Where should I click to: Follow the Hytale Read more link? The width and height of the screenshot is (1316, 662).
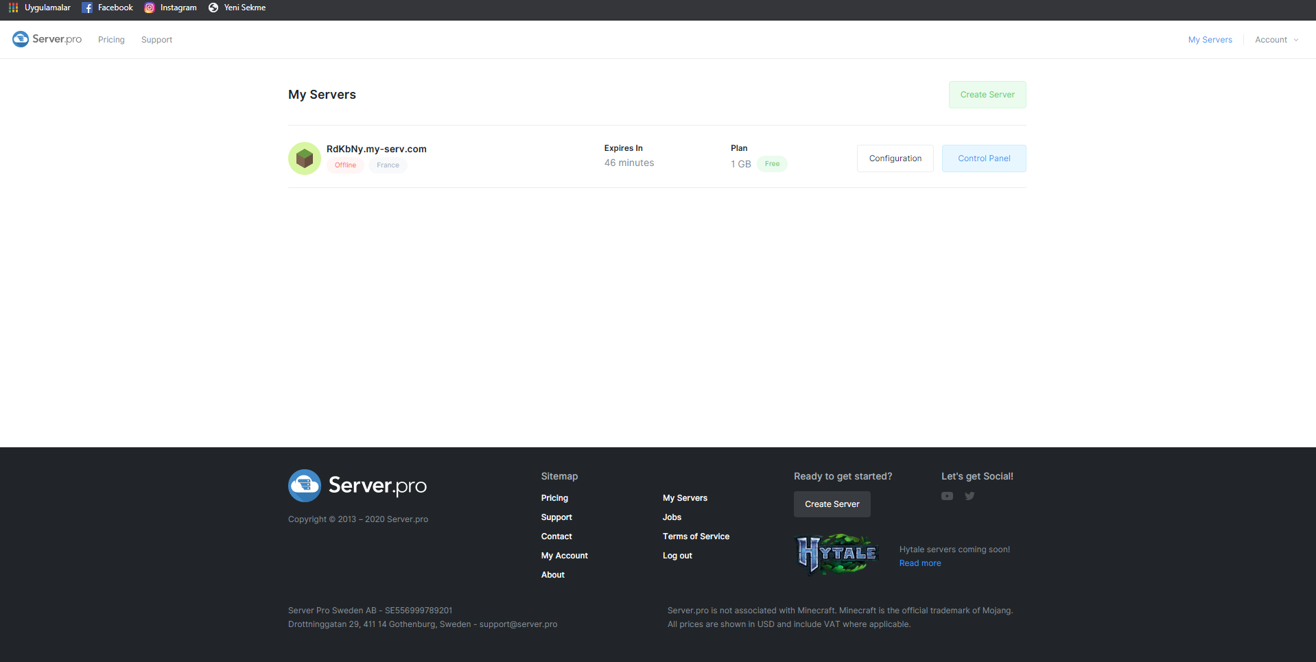920,563
